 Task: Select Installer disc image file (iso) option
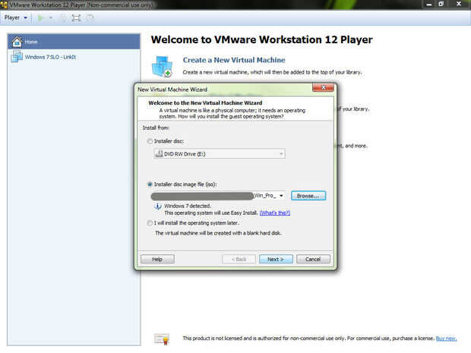click(x=150, y=184)
